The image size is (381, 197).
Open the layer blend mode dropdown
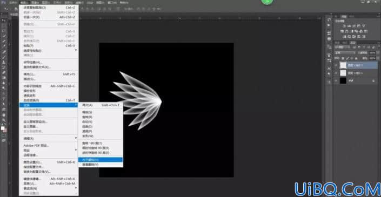coord(345,53)
